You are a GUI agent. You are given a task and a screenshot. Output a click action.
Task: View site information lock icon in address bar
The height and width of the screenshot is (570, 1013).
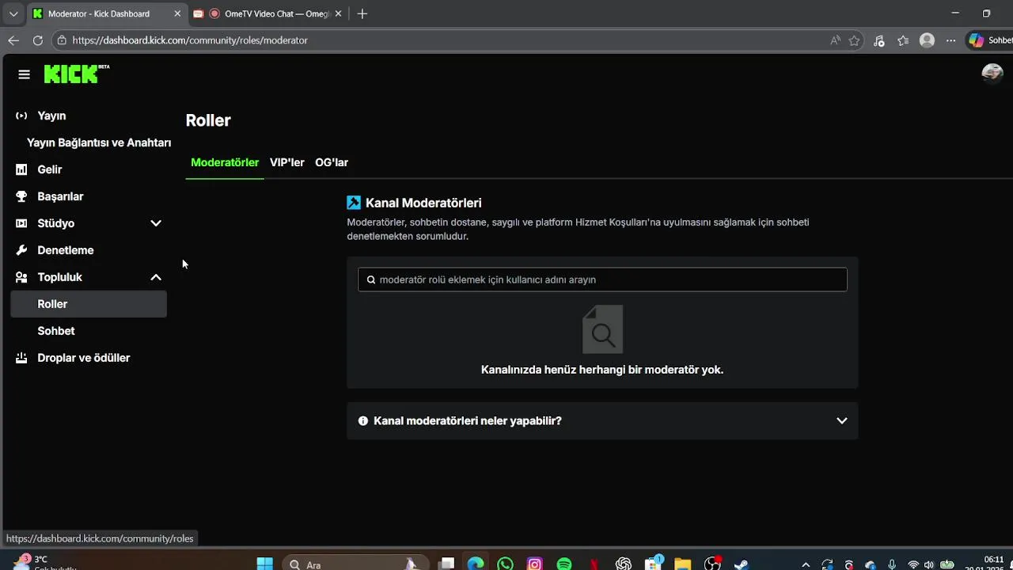pyautogui.click(x=62, y=40)
